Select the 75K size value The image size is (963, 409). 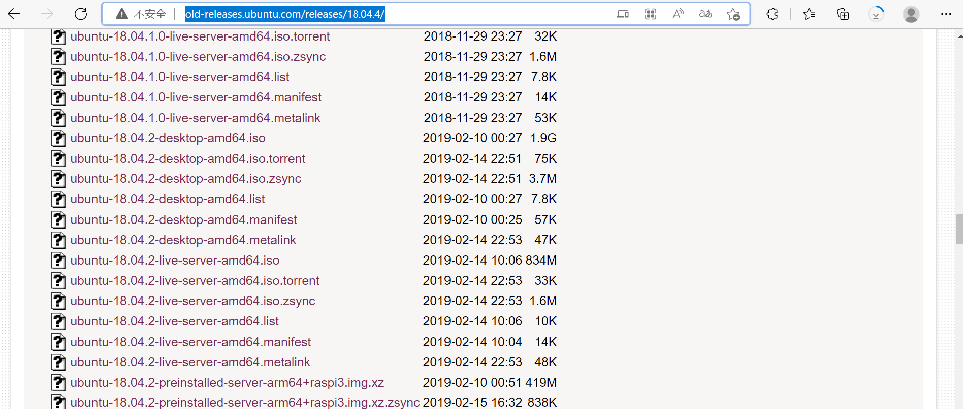[x=546, y=159]
